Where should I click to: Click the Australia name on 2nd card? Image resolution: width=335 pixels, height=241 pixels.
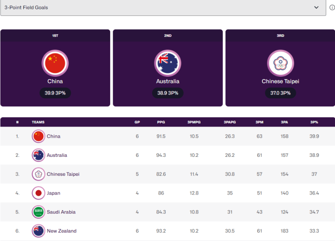(167, 81)
